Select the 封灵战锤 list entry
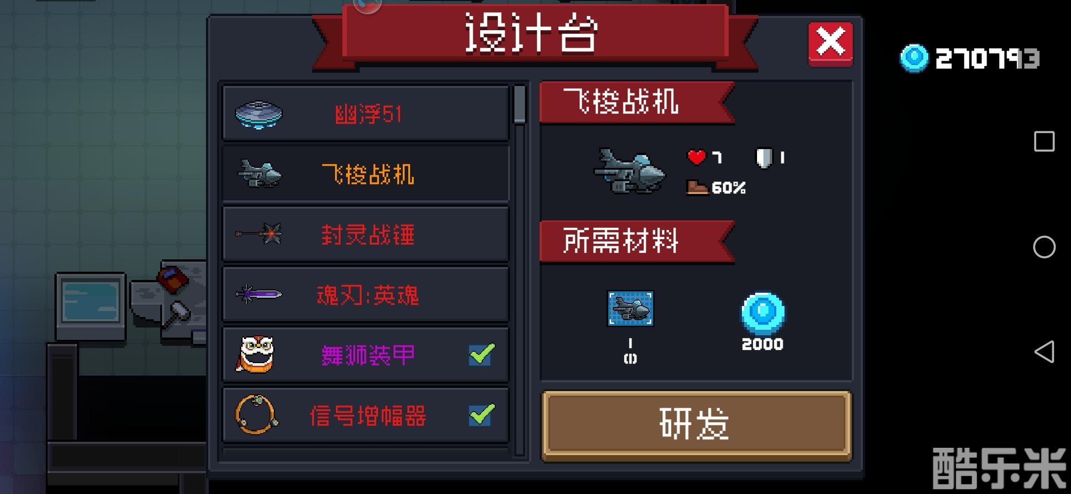Screen dimensions: 1071x494 pos(366,234)
